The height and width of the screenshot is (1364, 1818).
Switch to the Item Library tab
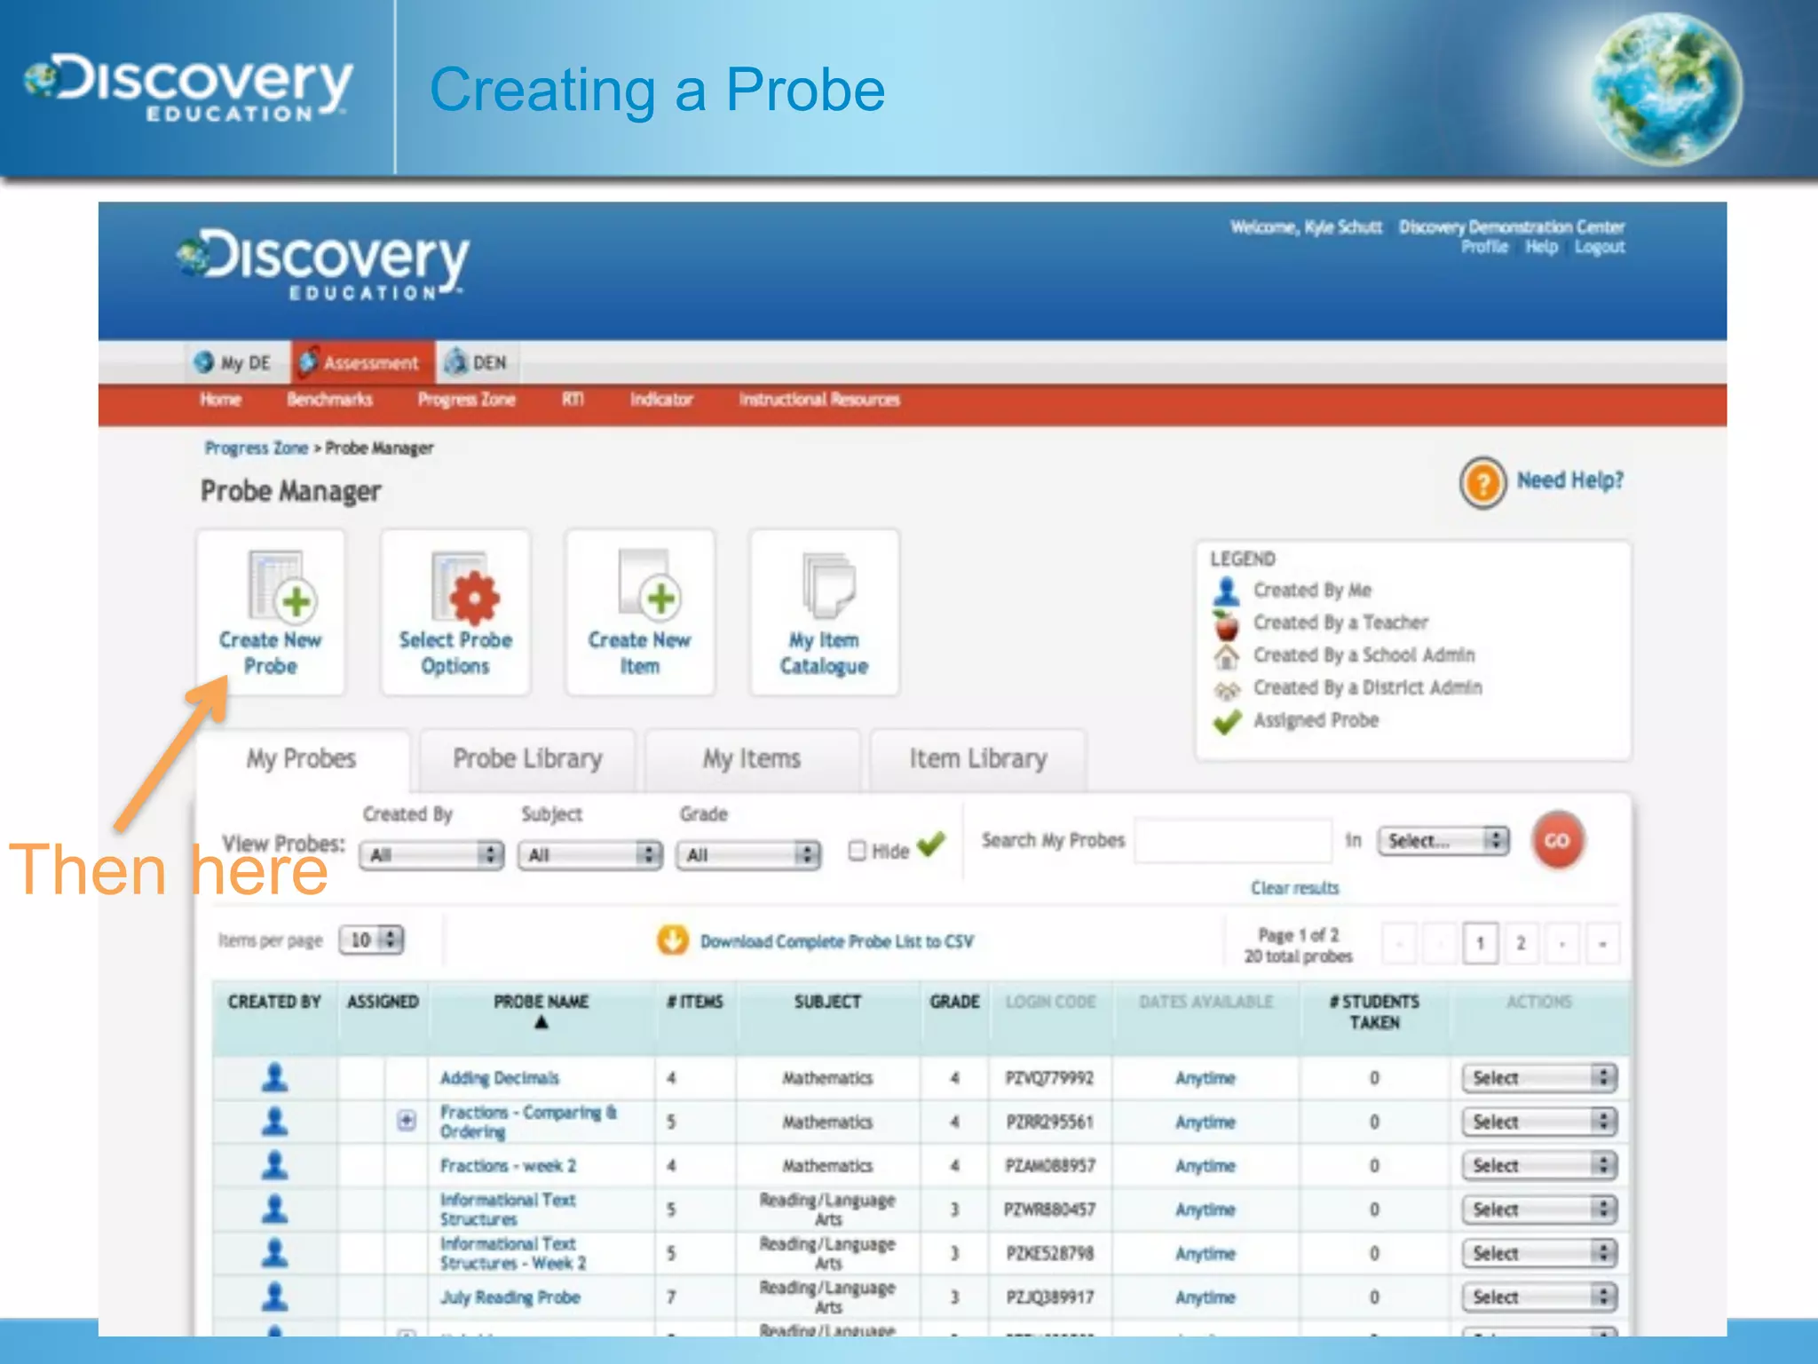pyautogui.click(x=977, y=759)
